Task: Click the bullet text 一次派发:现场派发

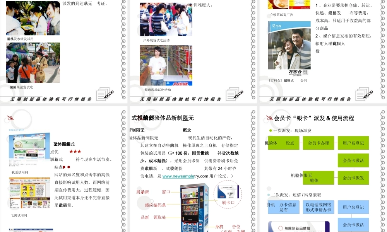Action: 292,130
